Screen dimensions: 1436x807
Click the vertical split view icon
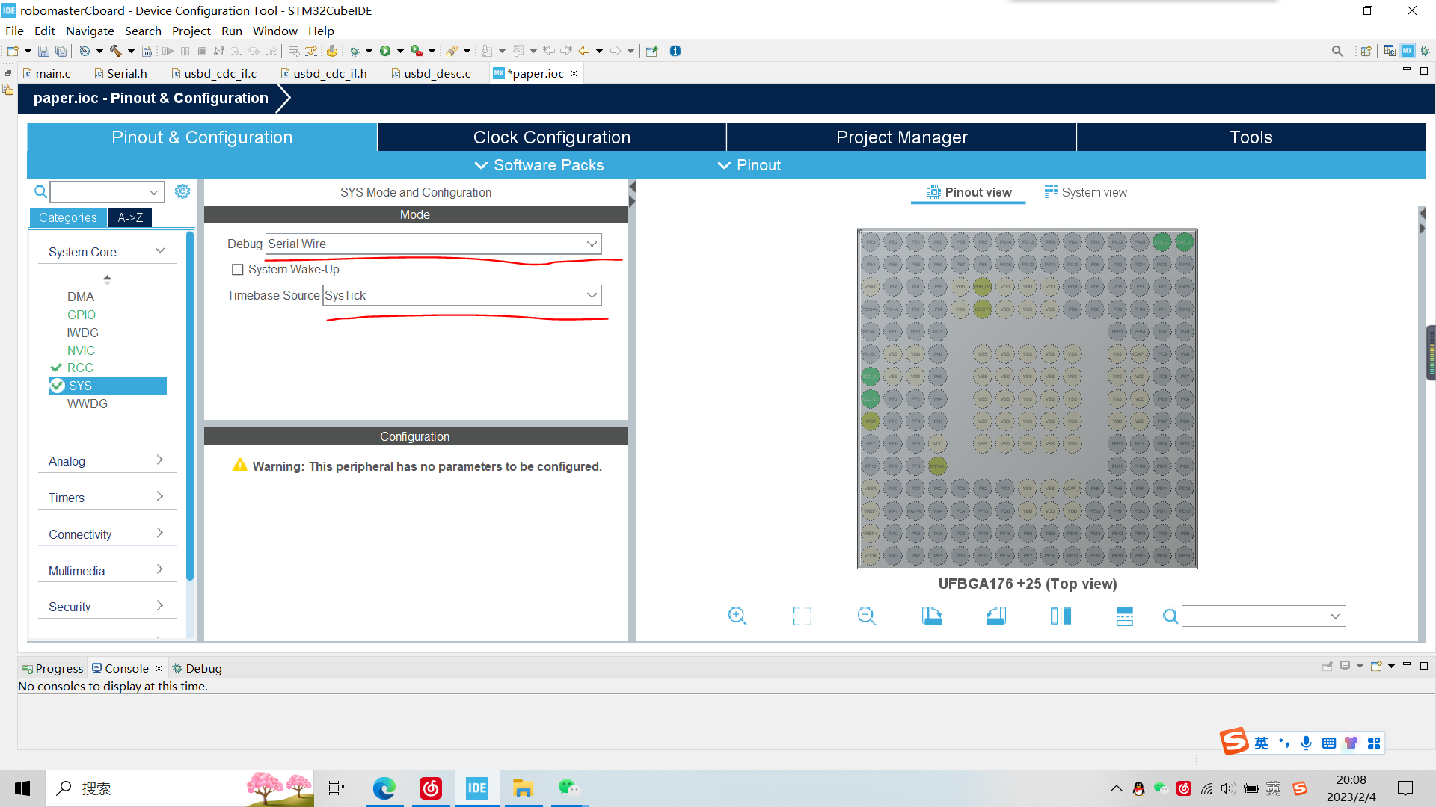[1061, 616]
